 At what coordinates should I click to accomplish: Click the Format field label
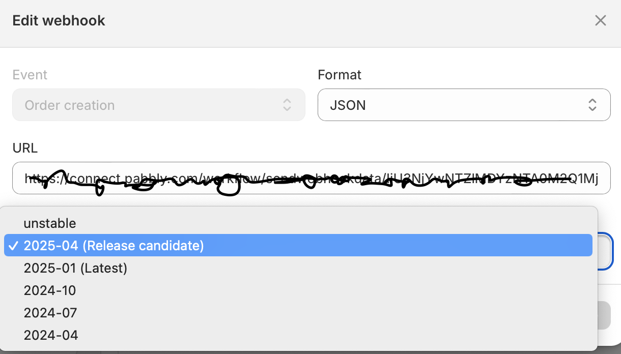tap(340, 75)
